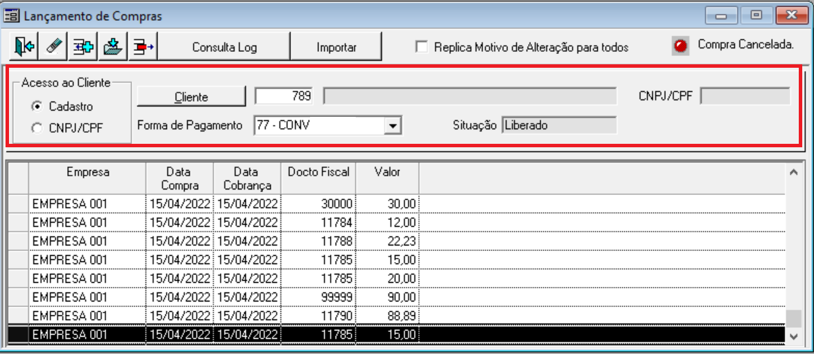Click the Valor cell 88,89
Image resolution: width=814 pixels, height=354 pixels.
[388, 316]
